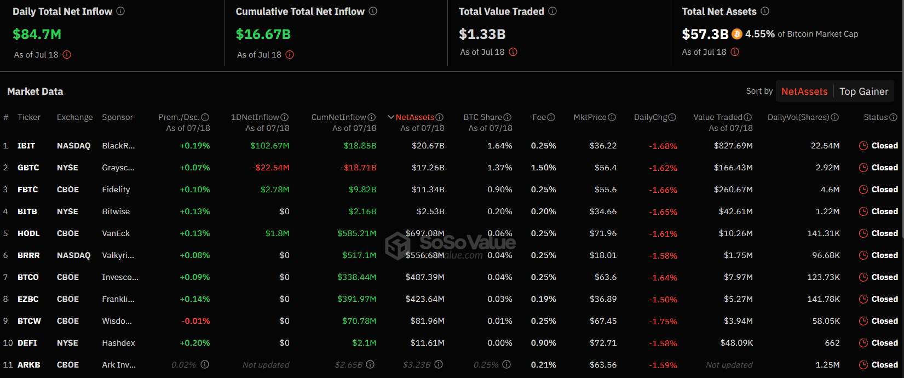
Task: Click BTCW premium value -0.01%
Action: point(196,321)
